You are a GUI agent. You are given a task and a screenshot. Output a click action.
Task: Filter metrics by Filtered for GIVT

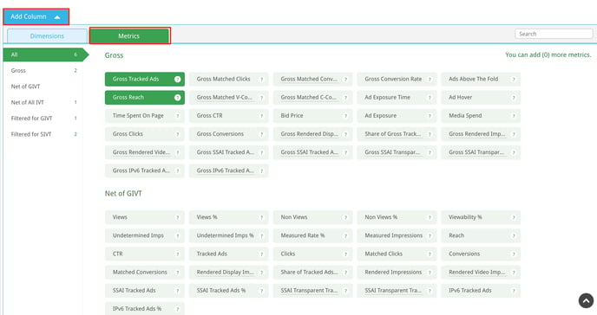[x=43, y=119]
